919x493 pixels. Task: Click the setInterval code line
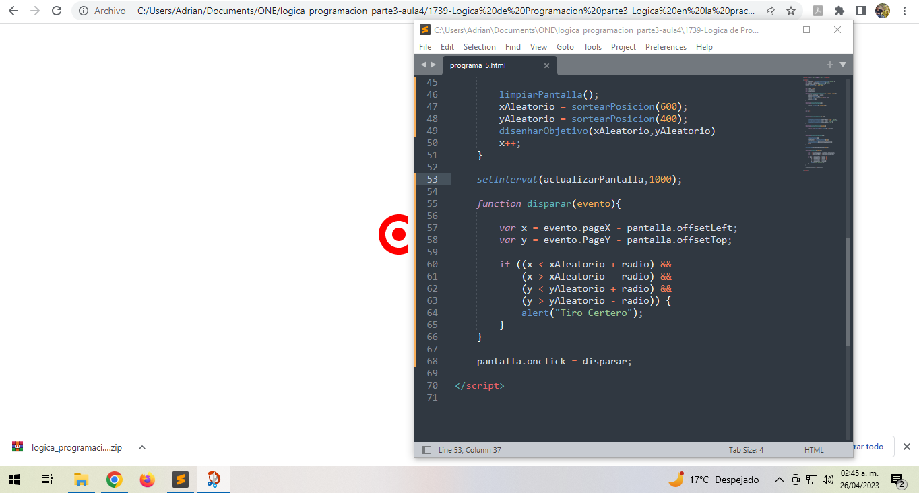579,179
